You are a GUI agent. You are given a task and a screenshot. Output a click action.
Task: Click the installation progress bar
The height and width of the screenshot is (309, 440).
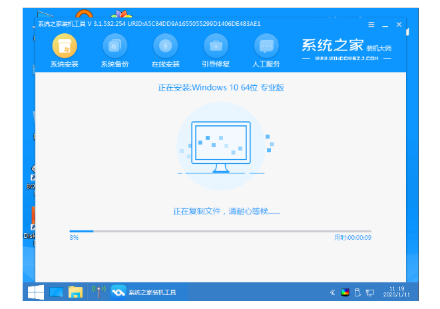tap(220, 231)
